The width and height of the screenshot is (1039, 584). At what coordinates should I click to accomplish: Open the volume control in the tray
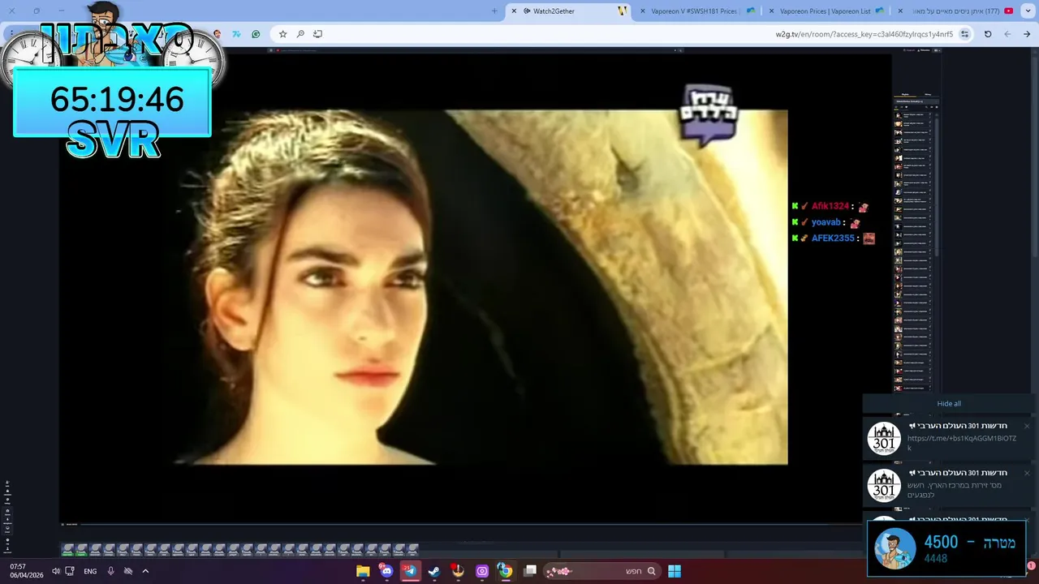click(x=55, y=571)
